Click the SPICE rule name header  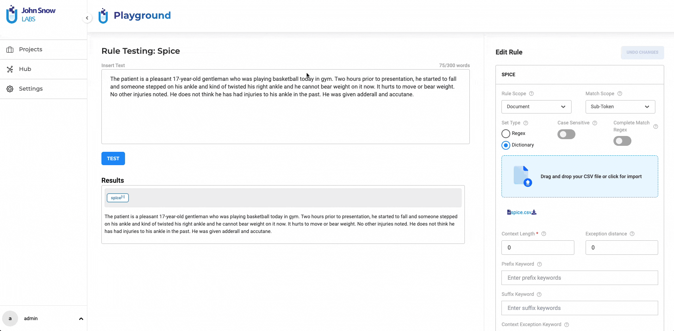pos(508,74)
